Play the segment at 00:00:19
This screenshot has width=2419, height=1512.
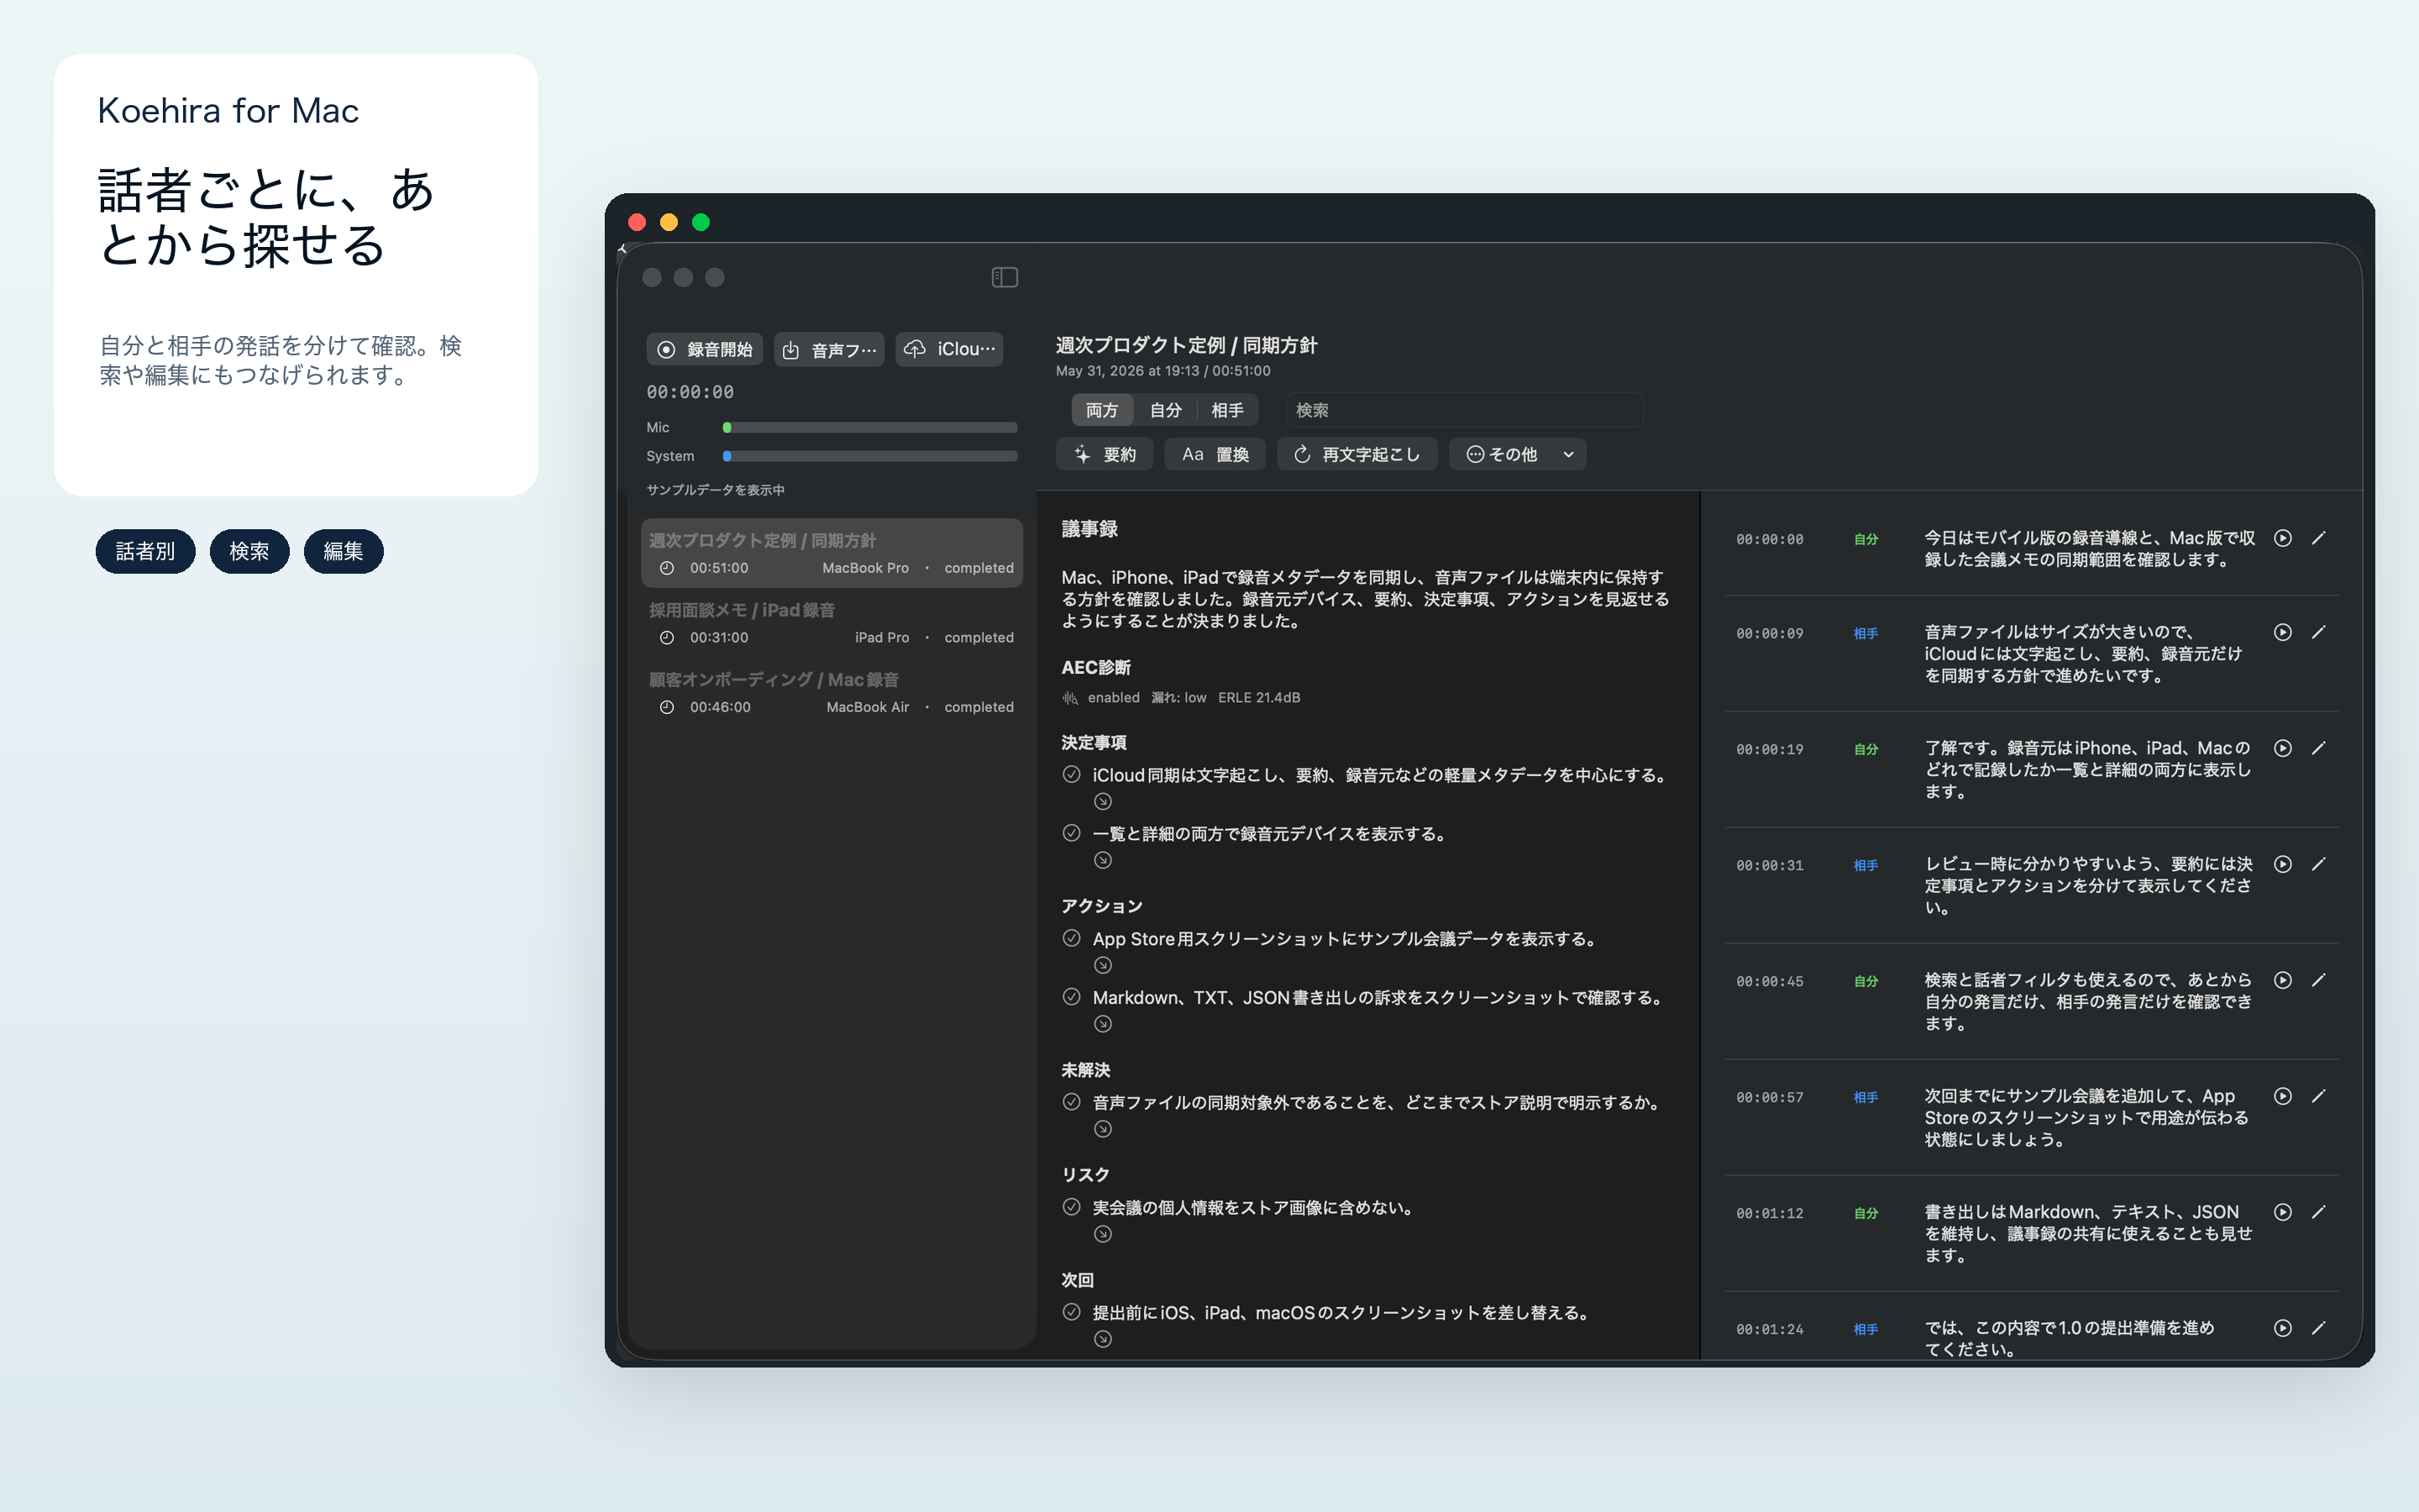point(2282,748)
